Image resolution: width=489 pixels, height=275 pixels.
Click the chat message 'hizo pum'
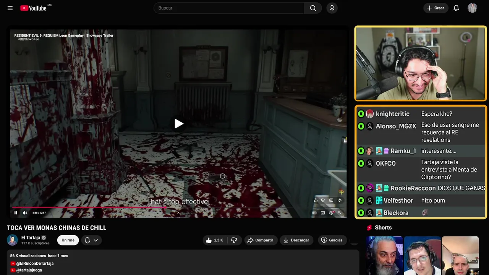[x=433, y=201]
